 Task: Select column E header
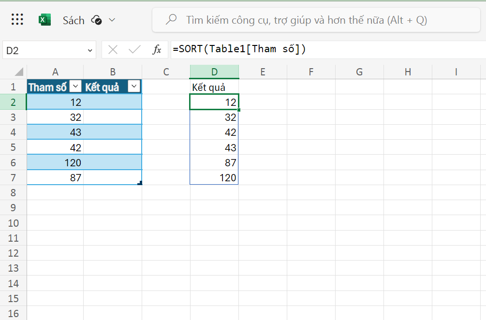[263, 72]
